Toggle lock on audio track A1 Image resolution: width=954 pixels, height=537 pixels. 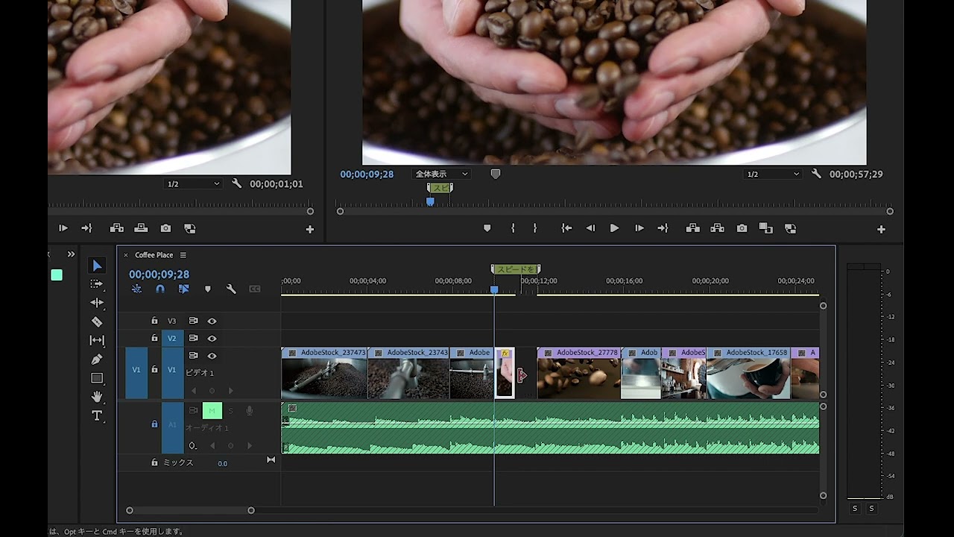154,424
